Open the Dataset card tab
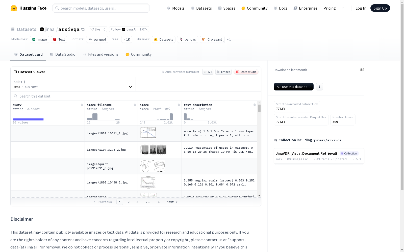The width and height of the screenshot is (404, 252). click(28, 54)
